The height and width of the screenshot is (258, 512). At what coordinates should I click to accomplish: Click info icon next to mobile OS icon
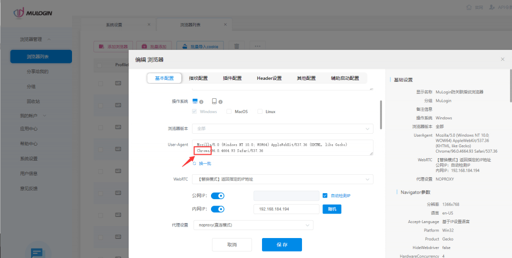(220, 102)
